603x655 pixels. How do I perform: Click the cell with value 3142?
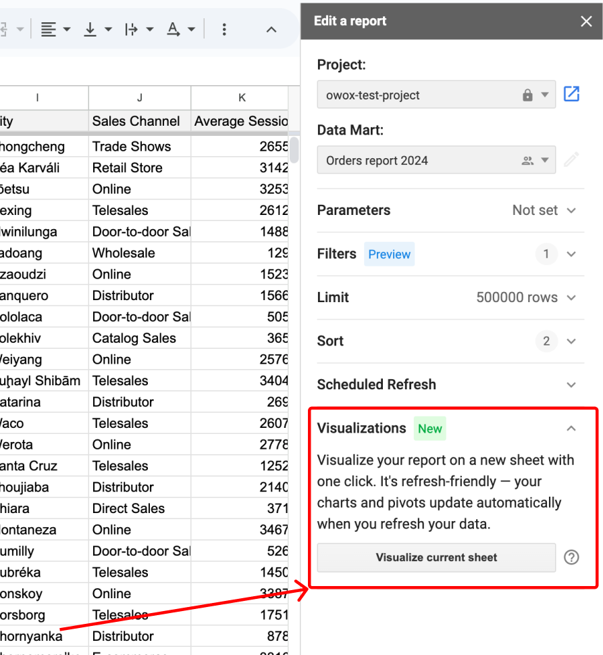click(240, 168)
